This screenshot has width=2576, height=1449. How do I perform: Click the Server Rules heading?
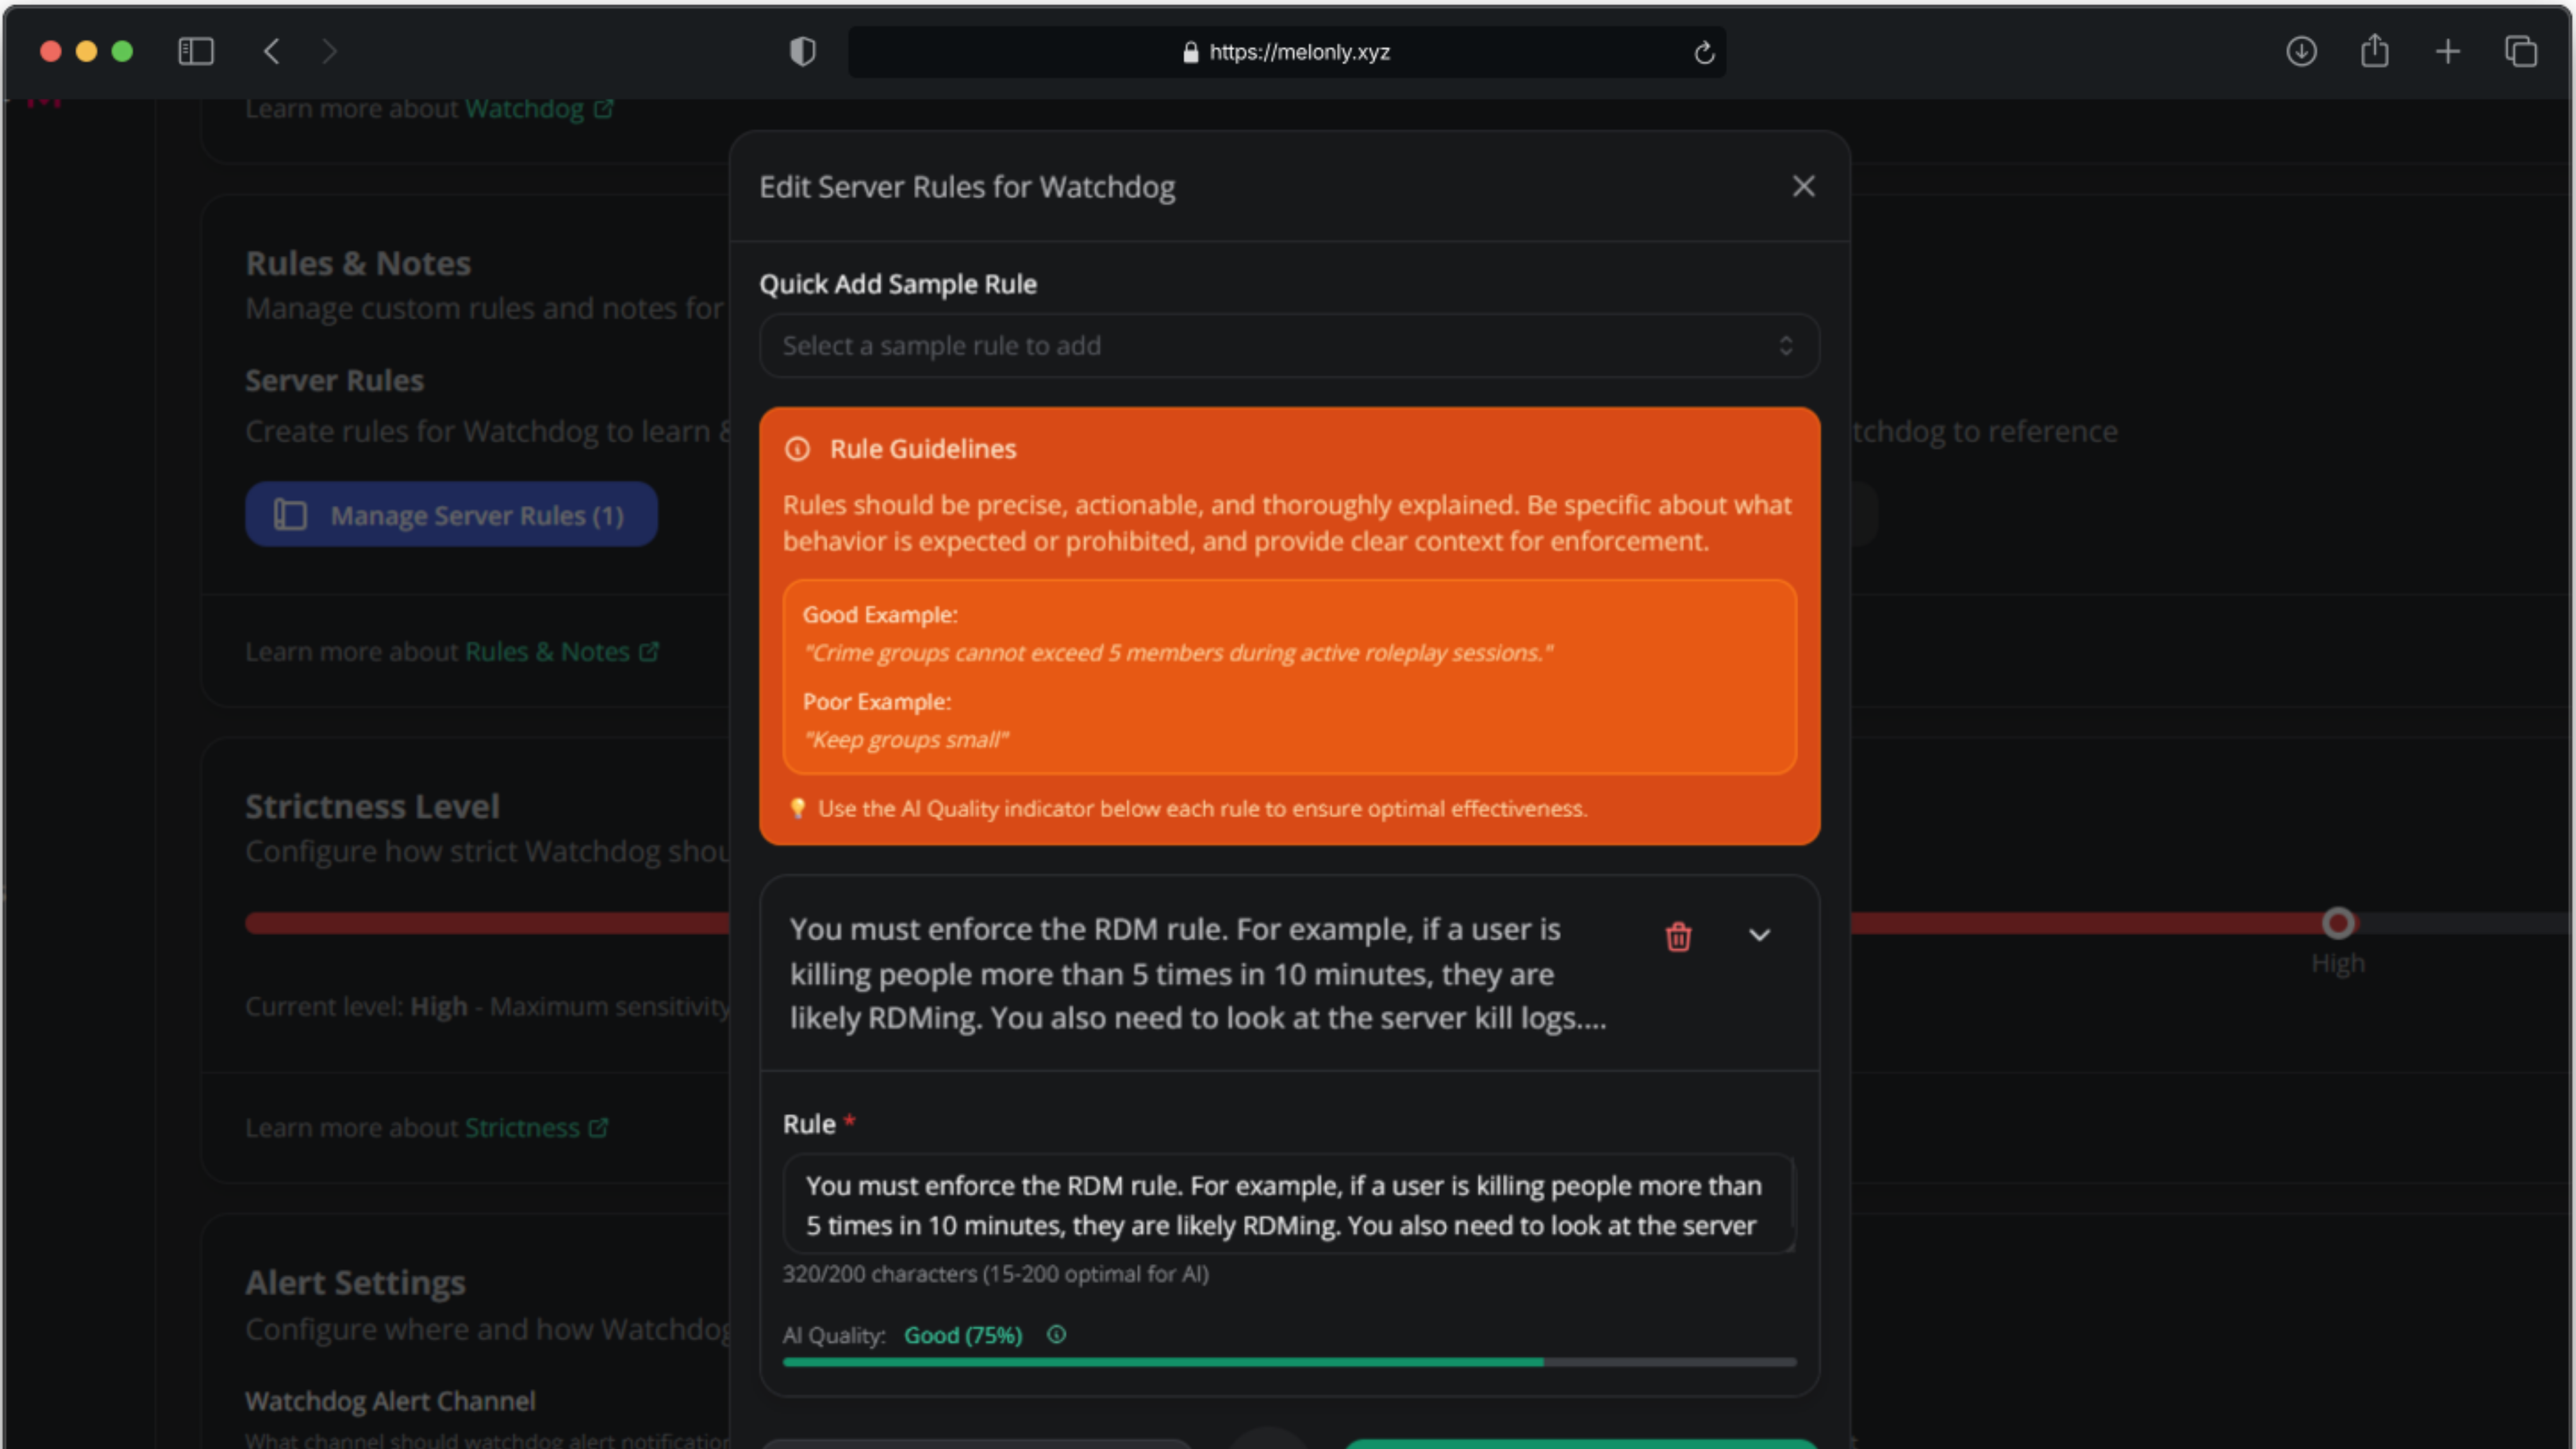tap(334, 381)
